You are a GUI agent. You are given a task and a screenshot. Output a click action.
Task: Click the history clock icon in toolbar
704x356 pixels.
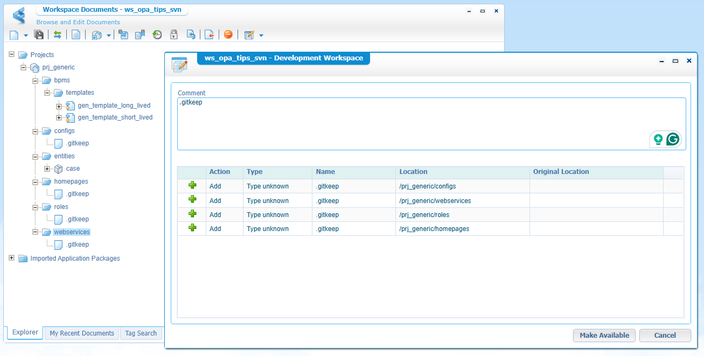[157, 35]
